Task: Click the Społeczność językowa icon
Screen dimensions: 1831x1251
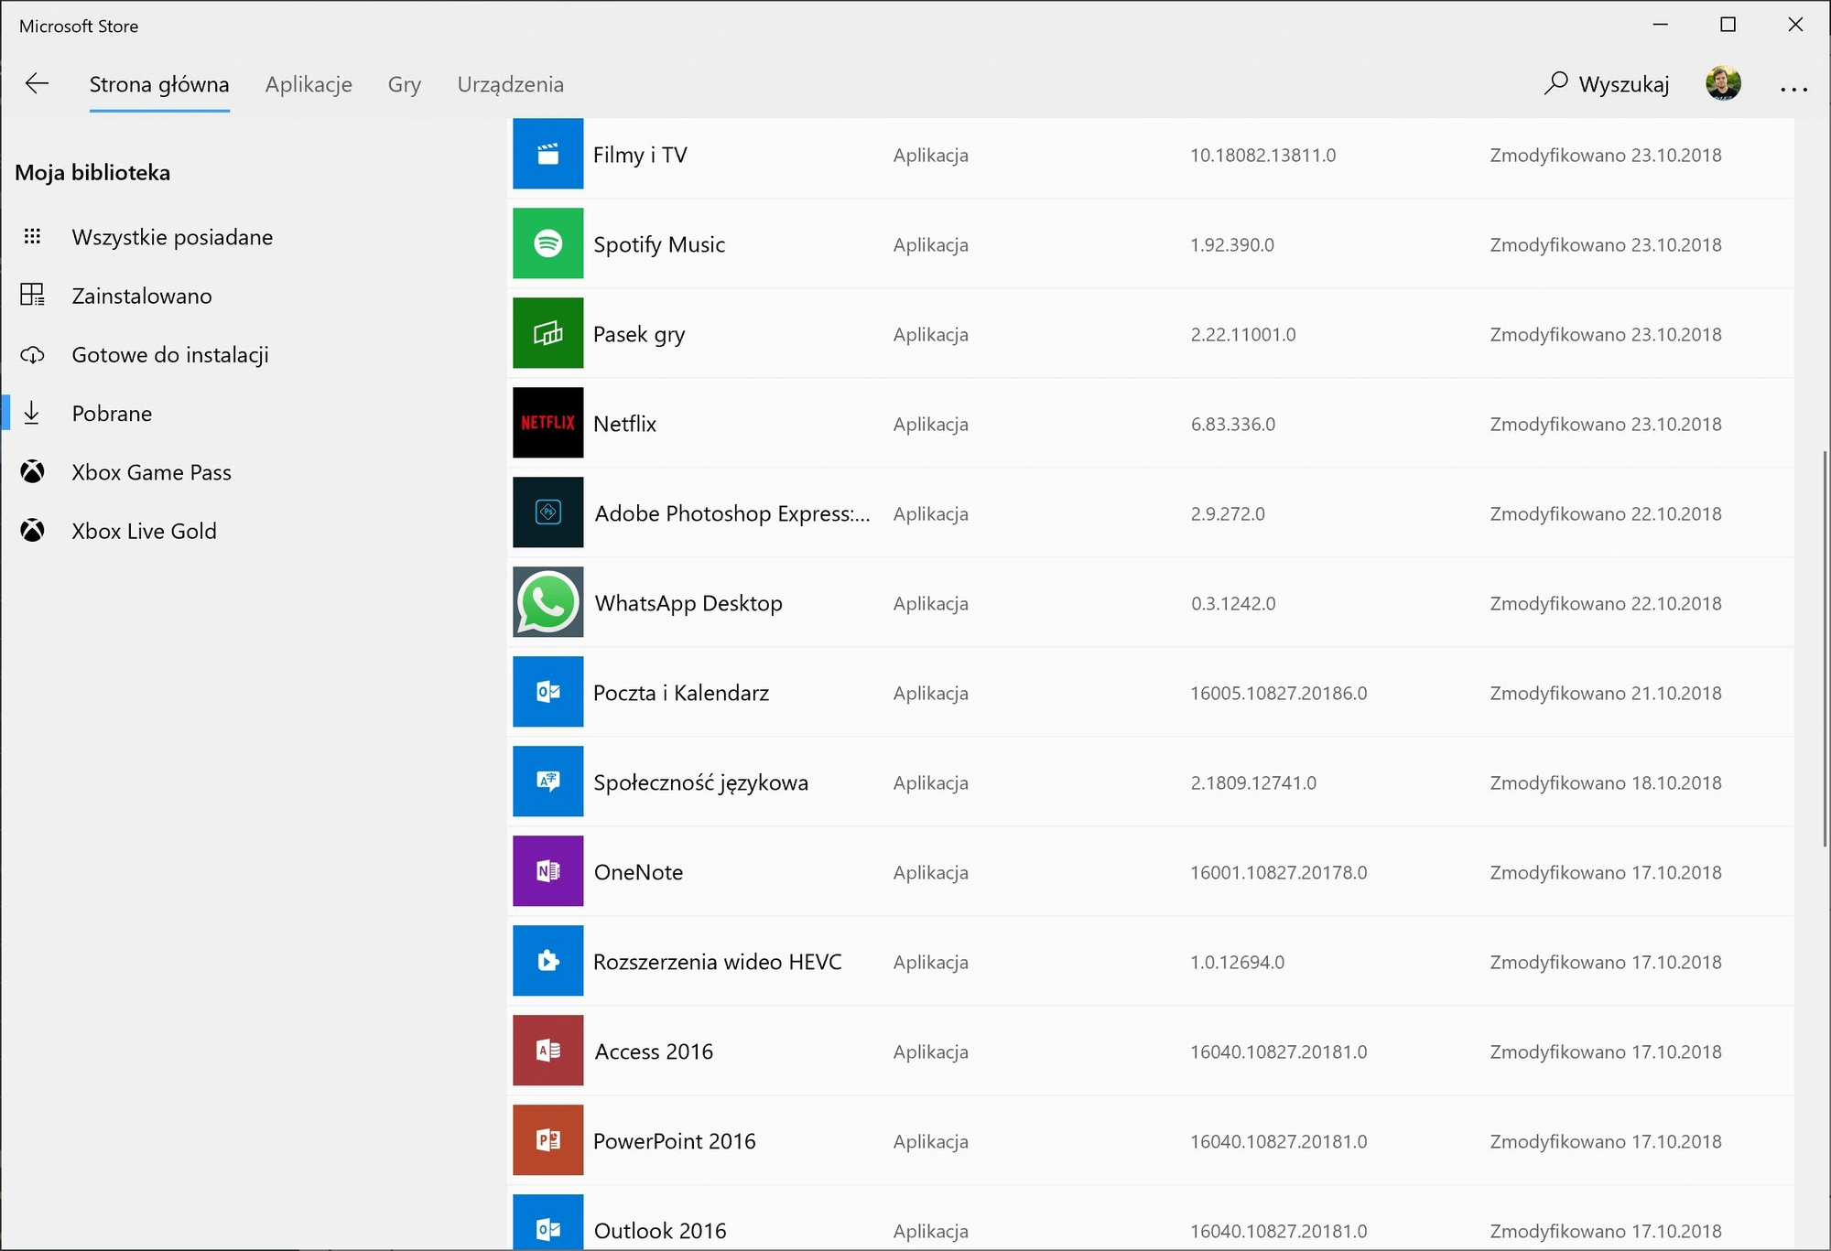Action: click(547, 782)
